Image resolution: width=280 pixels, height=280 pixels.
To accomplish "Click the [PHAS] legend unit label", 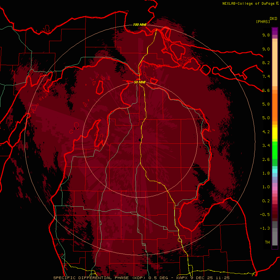I will click(263, 22).
